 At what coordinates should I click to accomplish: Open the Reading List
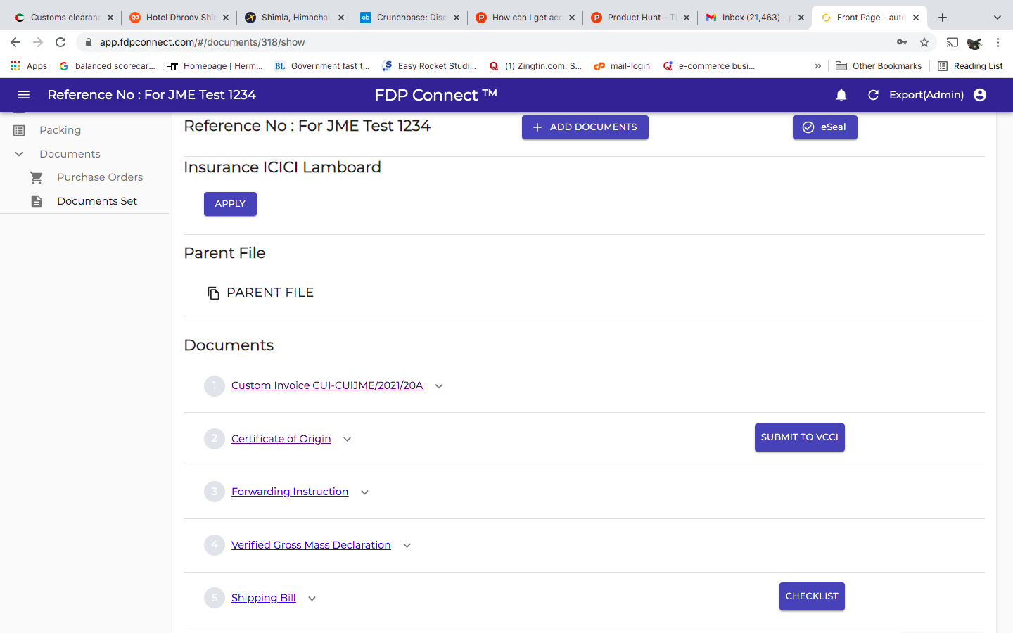[970, 66]
